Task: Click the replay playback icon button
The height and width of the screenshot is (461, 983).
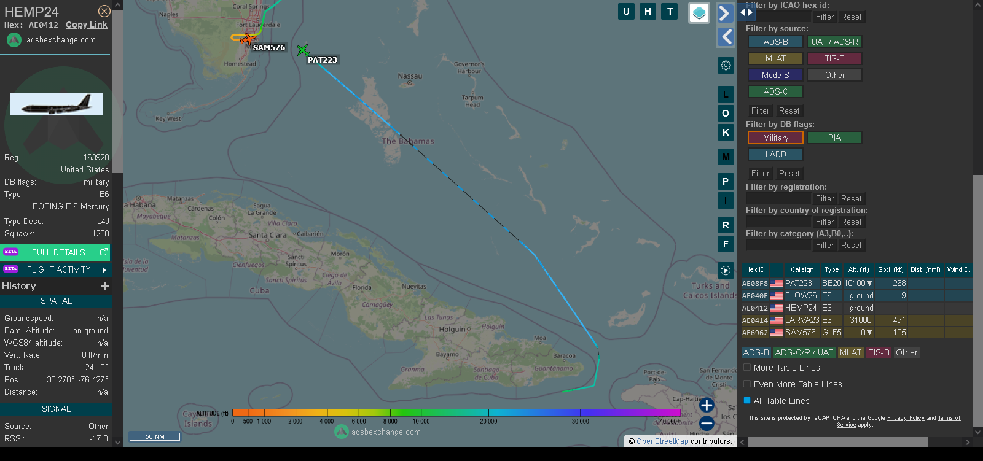Action: 726,270
